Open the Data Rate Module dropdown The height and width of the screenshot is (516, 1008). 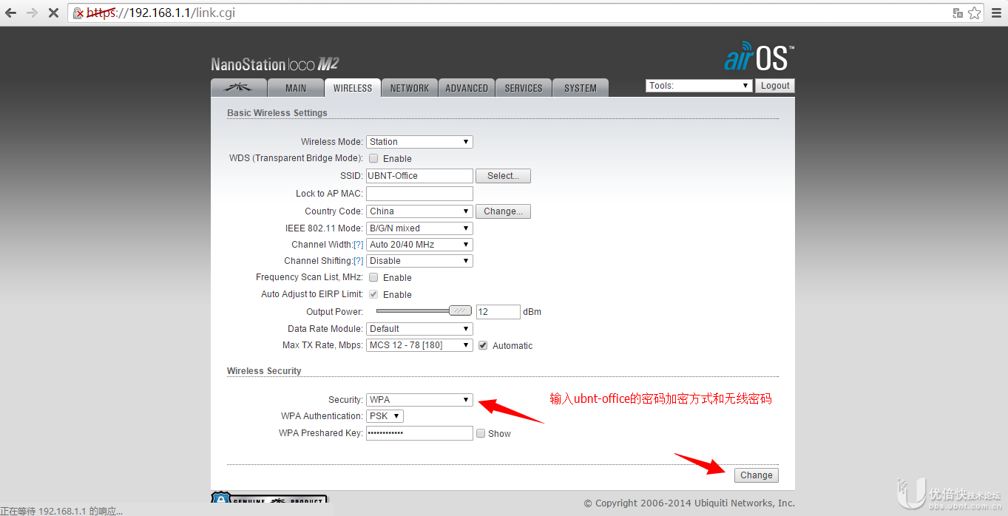419,329
